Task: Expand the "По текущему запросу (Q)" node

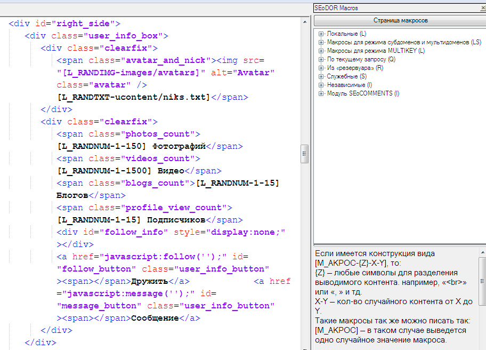Action: click(x=321, y=59)
